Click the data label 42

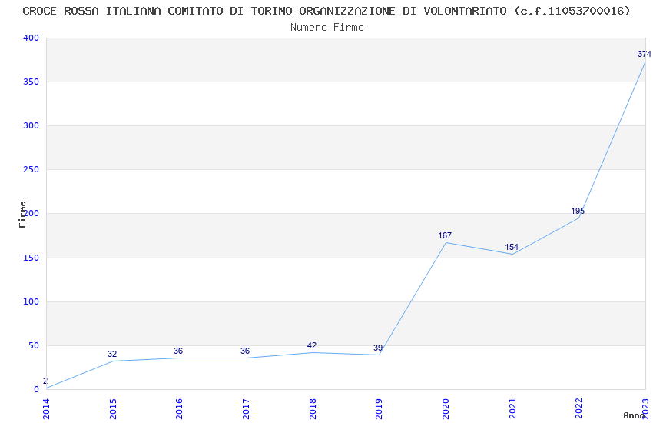311,345
